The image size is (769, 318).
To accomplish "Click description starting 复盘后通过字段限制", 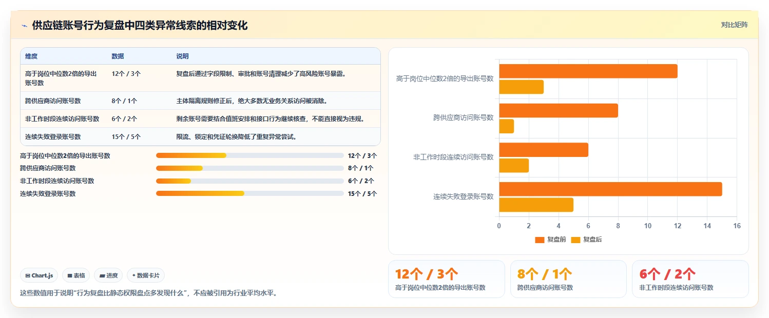I will coord(261,74).
